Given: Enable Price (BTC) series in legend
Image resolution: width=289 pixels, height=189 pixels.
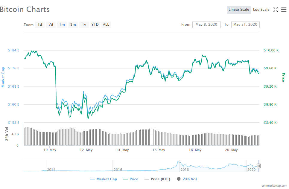Looking at the screenshot, I should pyautogui.click(x=157, y=179).
